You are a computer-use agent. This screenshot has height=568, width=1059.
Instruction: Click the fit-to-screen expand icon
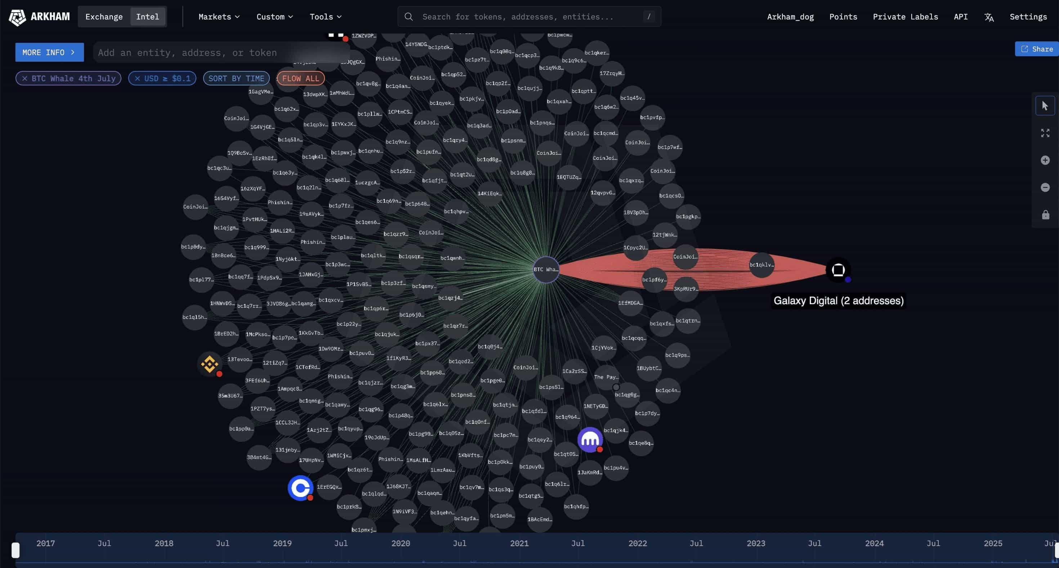1045,133
